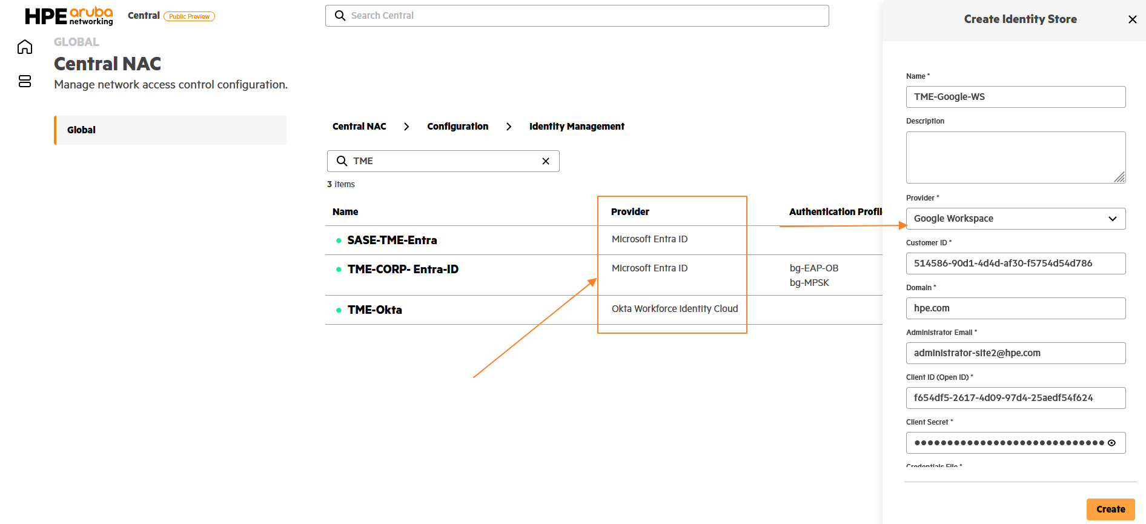Click the description box resize handle
Image resolution: width=1146 pixels, height=524 pixels.
pyautogui.click(x=1120, y=177)
